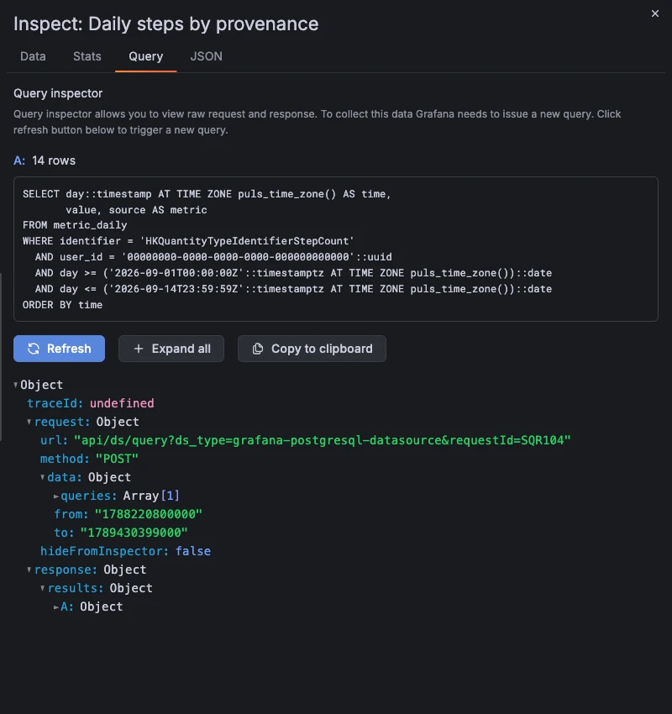Collapse the results Object node
This screenshot has width=672, height=714.
(x=42, y=588)
